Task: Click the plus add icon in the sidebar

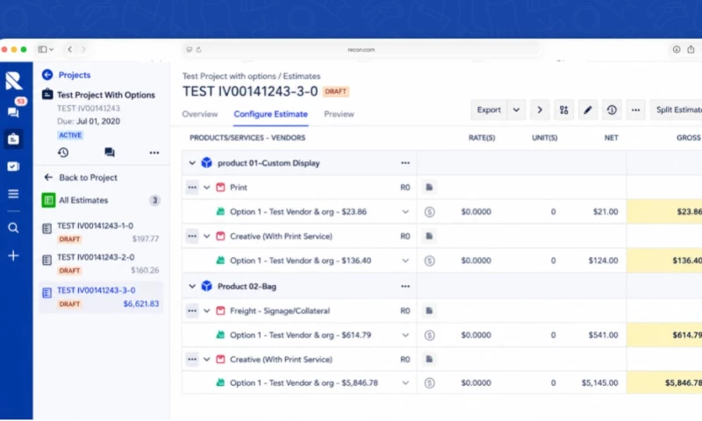Action: click(13, 255)
